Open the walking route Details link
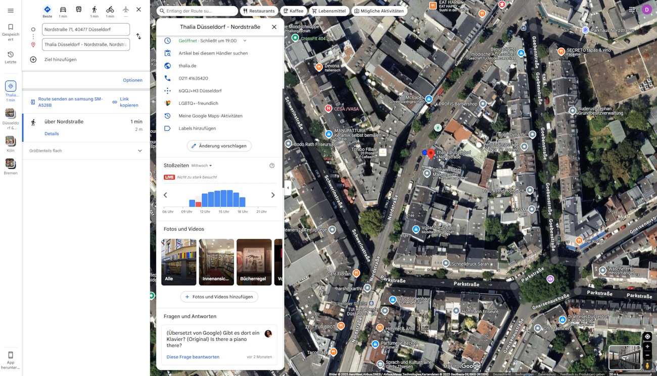This screenshot has width=657, height=376. click(52, 133)
